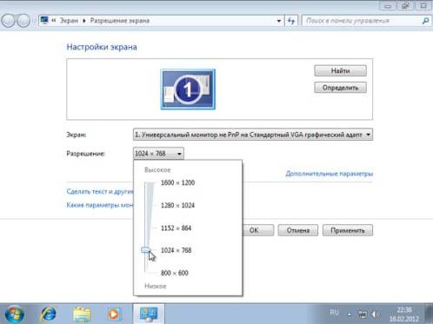The width and height of the screenshot is (433, 324).
Task: Open Windows Explorer folder icon in taskbar
Action: coord(82,314)
